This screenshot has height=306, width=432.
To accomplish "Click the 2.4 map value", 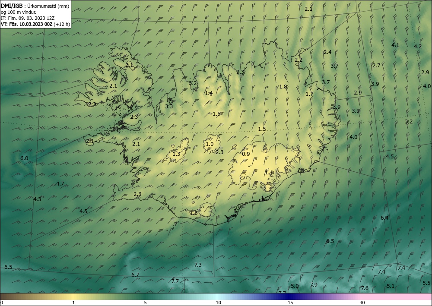I will click(327, 52).
